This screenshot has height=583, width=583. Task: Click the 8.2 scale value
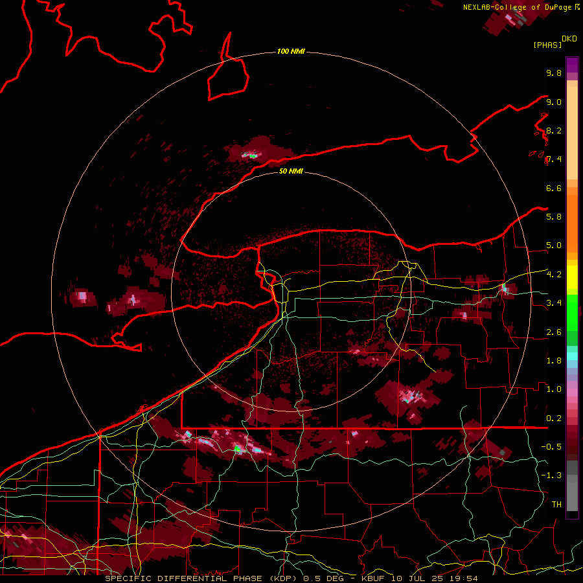[554, 131]
